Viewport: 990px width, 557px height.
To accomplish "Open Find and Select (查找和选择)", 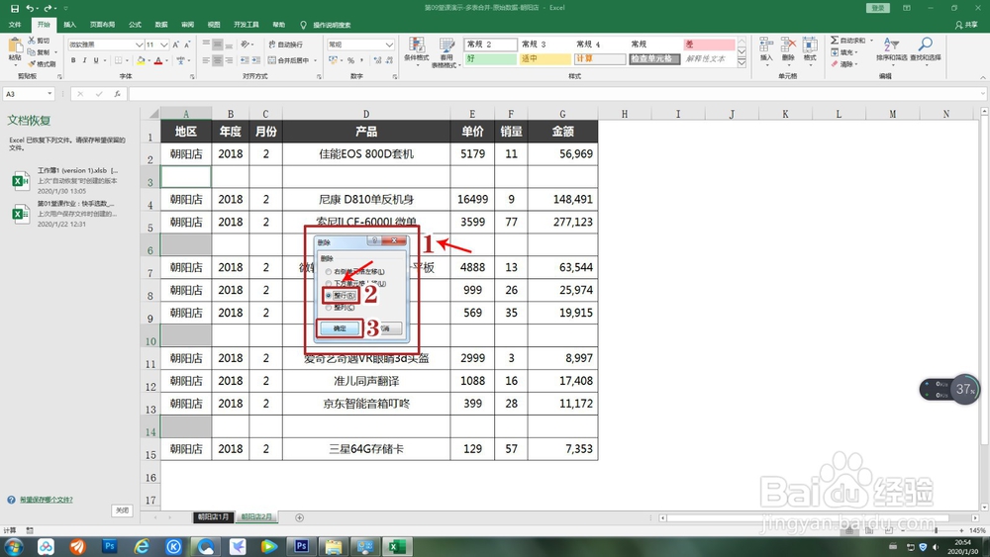I will pyautogui.click(x=925, y=49).
